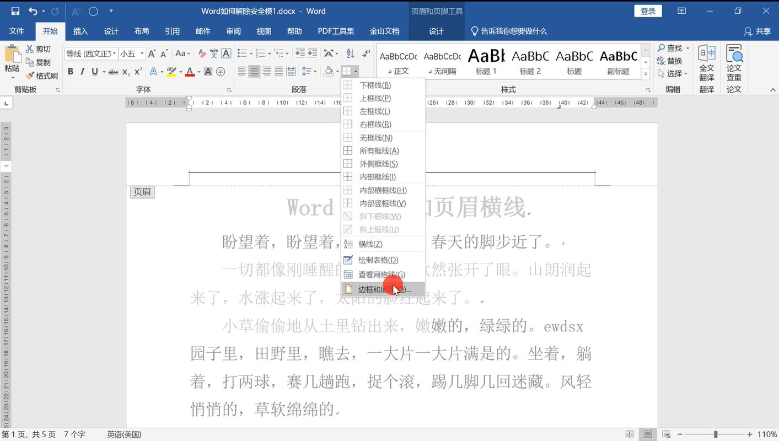779x441 pixels.
Task: Collapse the borders dropdown arrow
Action: pyautogui.click(x=356, y=72)
